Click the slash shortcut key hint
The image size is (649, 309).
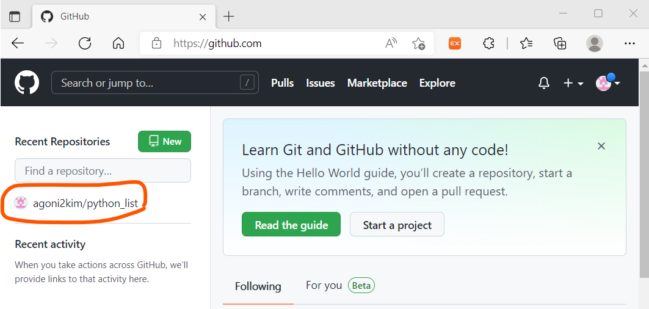click(247, 83)
